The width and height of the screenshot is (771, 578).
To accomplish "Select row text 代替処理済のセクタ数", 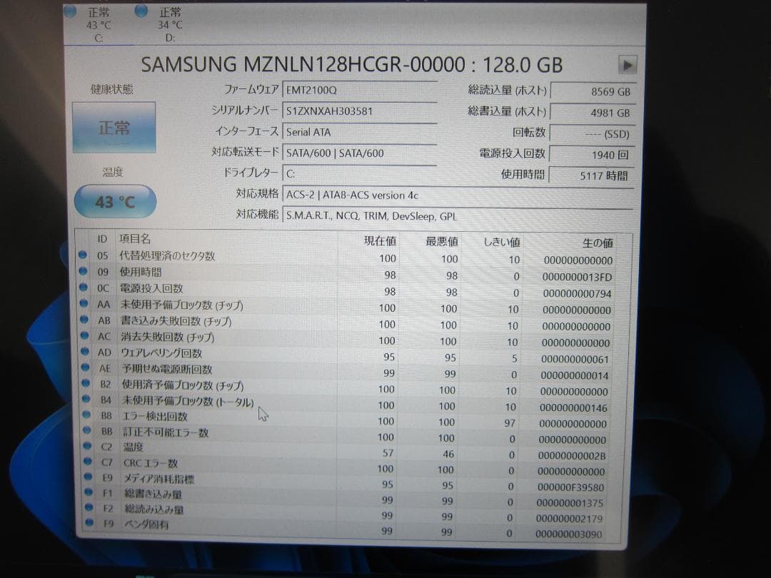I will click(168, 255).
